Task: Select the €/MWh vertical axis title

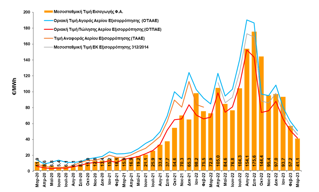Action: (x=15, y=86)
